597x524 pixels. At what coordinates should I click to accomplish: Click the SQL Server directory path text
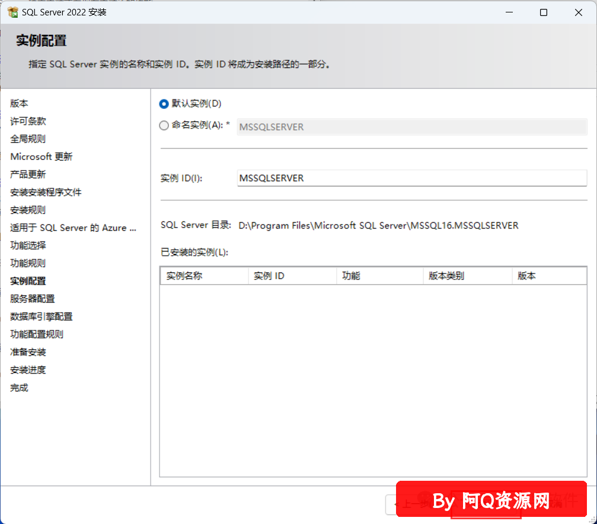point(378,226)
